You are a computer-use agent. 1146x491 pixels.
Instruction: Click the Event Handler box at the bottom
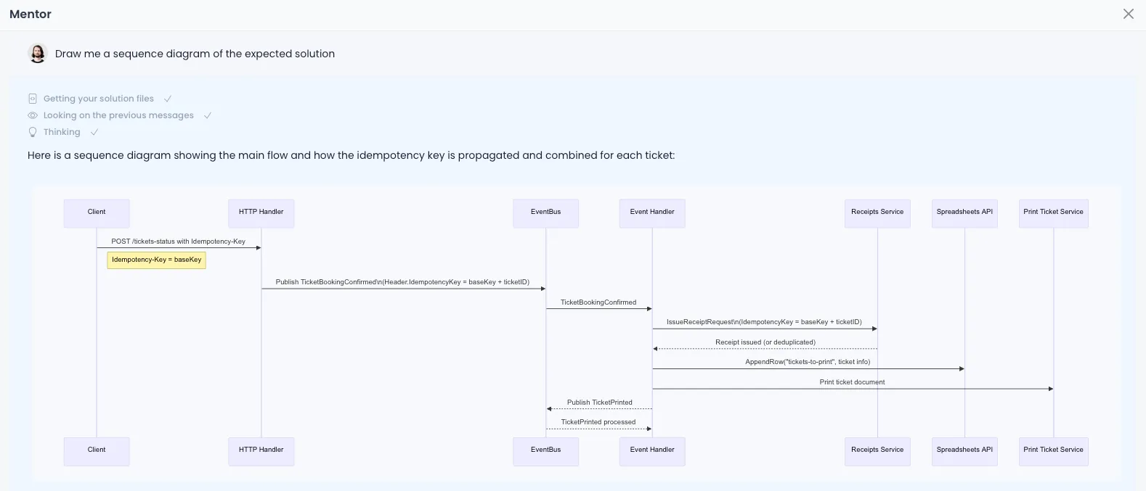tap(651, 450)
